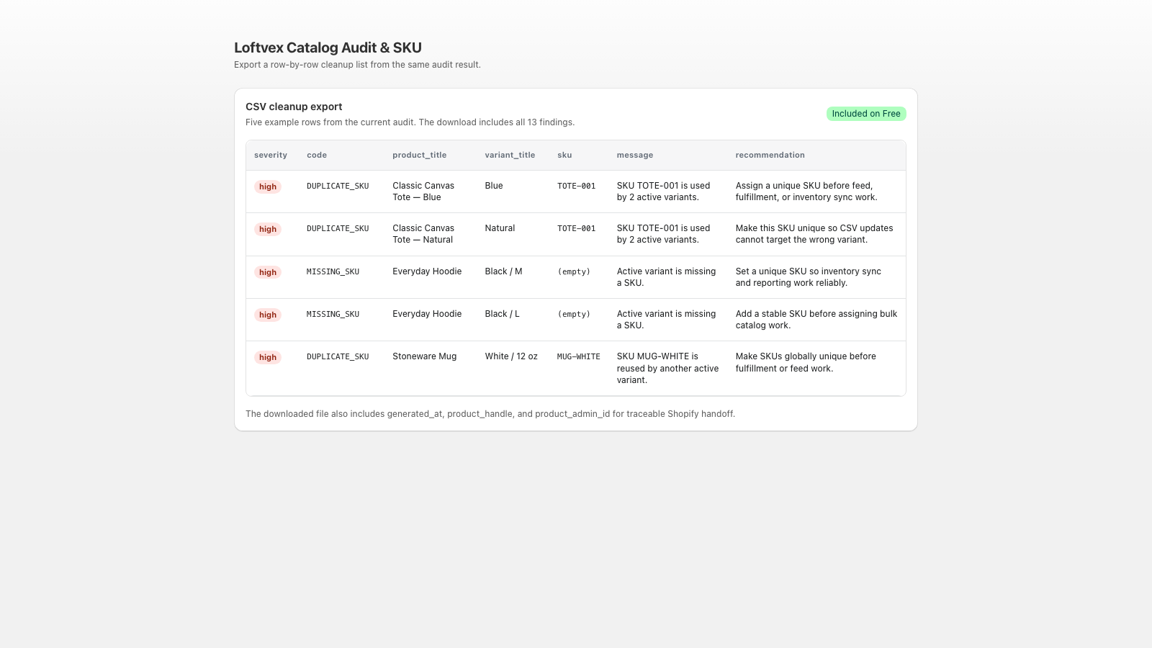The image size is (1152, 648).
Task: Select MISSING_SKU code in Black / L row
Action: (x=333, y=314)
